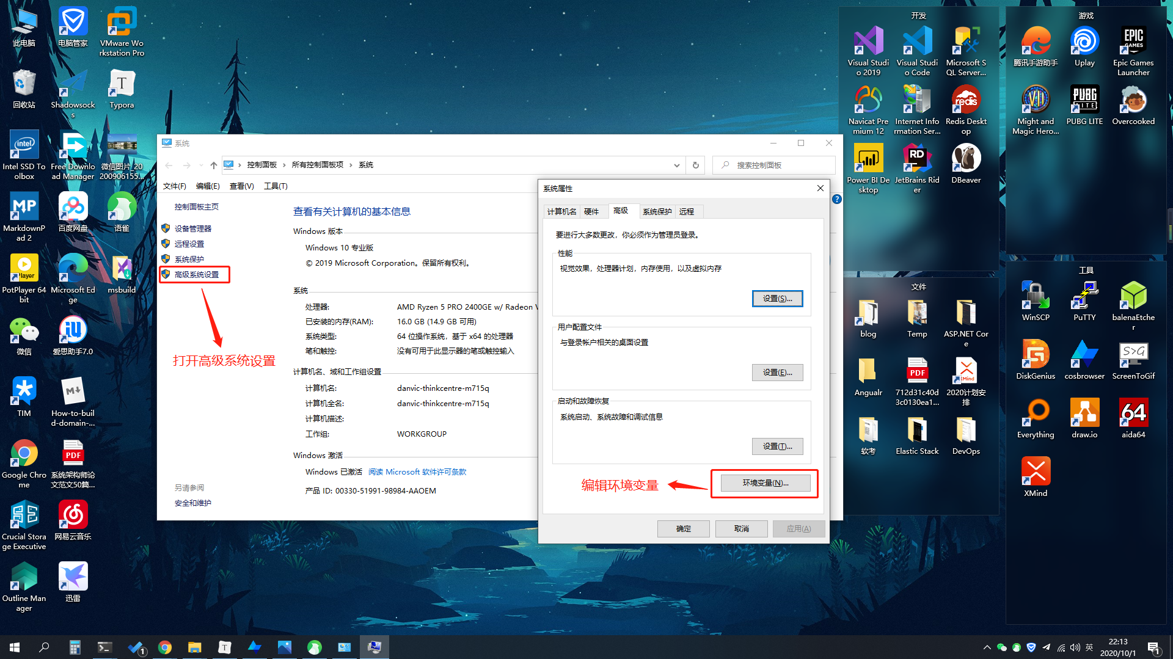The height and width of the screenshot is (659, 1173).
Task: Open Shadowsocks desktop shortcut
Action: coord(73,93)
